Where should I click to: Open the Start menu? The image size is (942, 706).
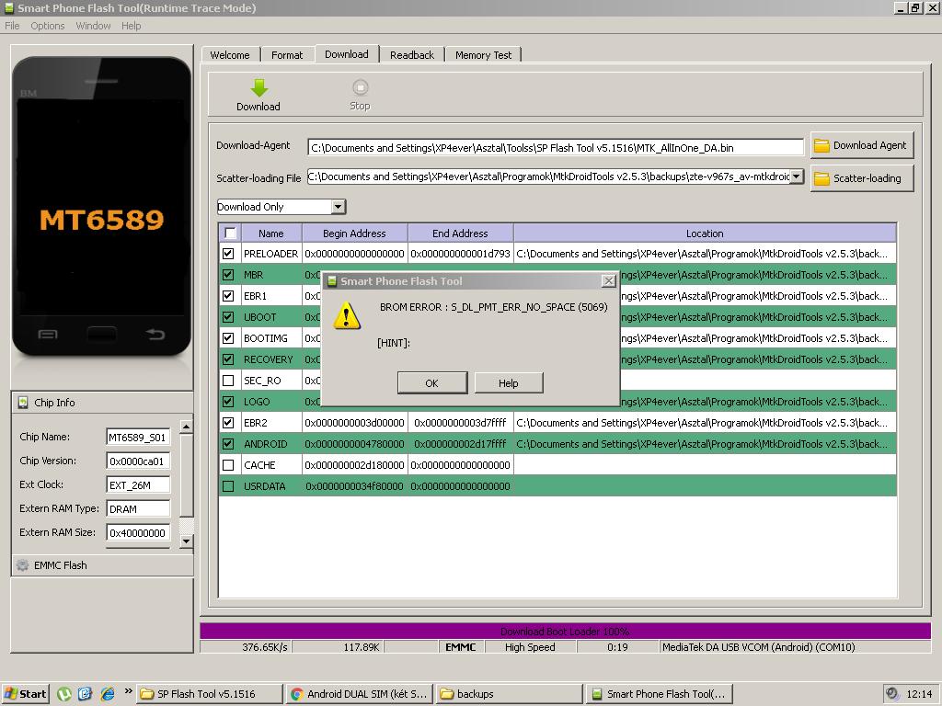(x=25, y=694)
